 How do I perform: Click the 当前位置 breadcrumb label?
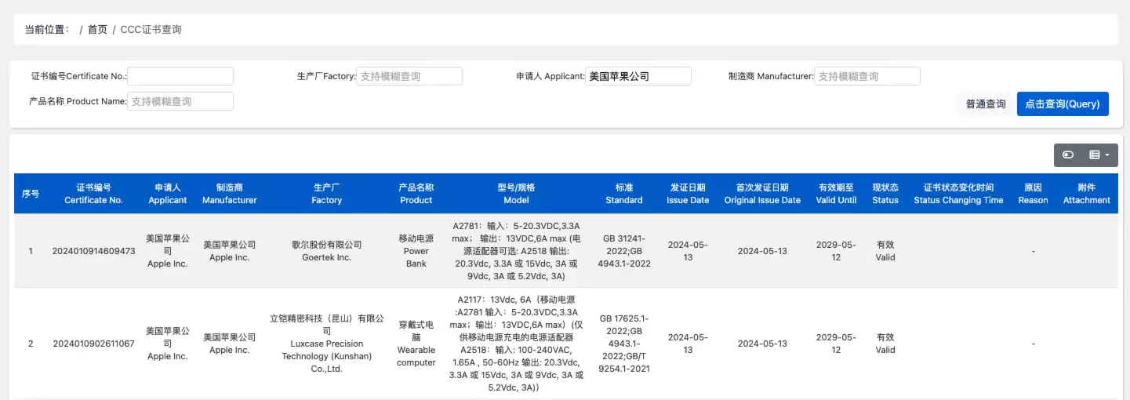(47, 29)
